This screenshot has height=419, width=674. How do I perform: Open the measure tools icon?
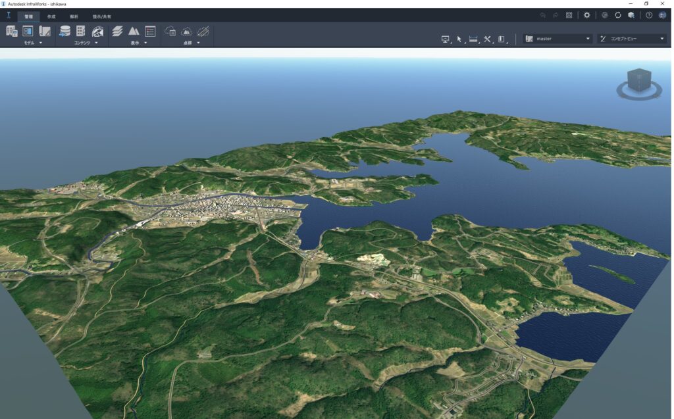point(474,39)
